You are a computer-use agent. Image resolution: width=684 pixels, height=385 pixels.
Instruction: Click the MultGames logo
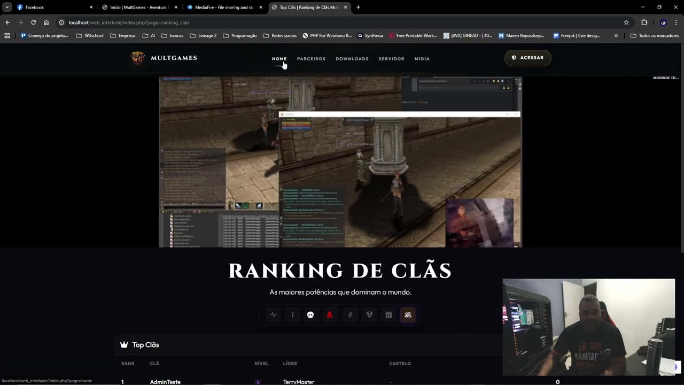point(164,58)
